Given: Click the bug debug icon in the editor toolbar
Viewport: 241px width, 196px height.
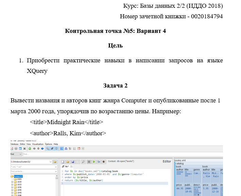Looking at the screenshot, I should click(x=104, y=162).
